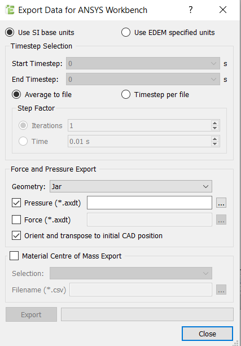
Task: Click the Close button
Action: click(207, 334)
